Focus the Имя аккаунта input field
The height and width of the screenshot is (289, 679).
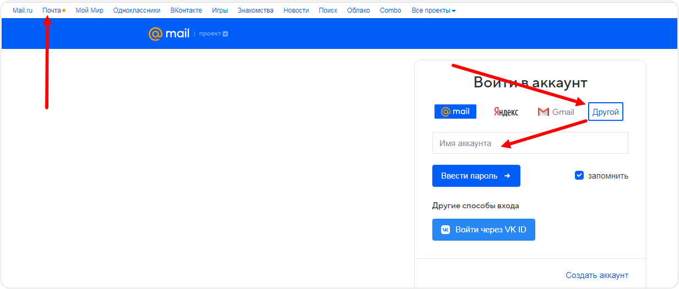(x=530, y=143)
